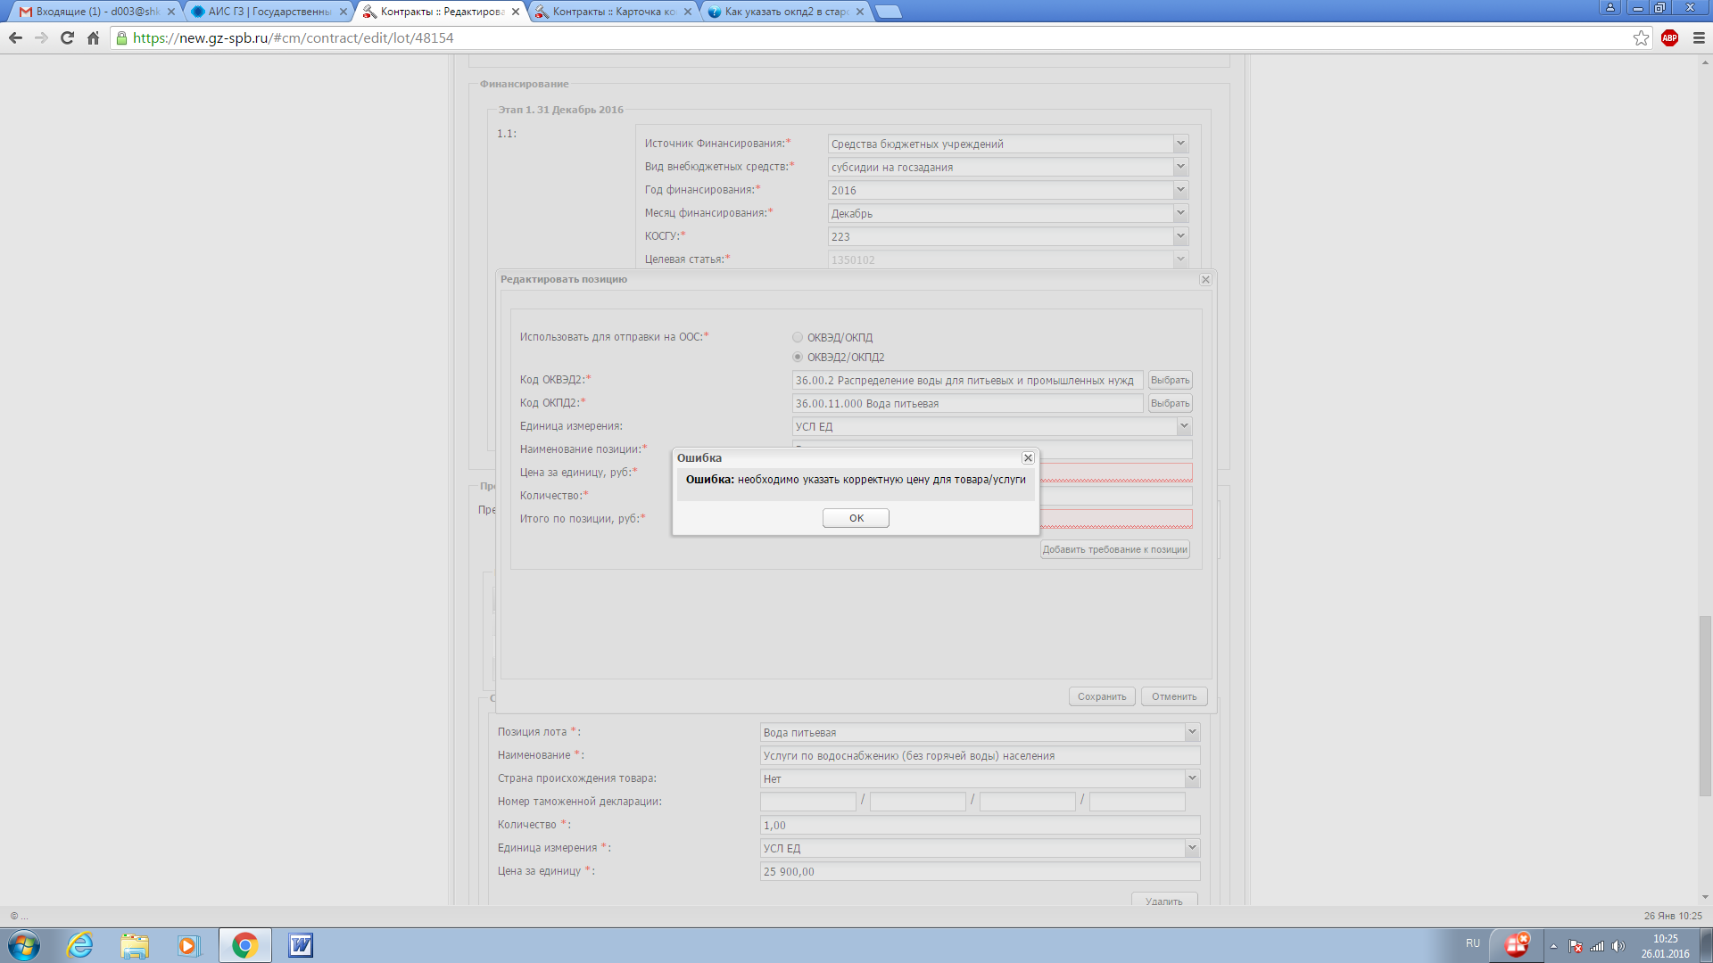Viewport: 1713px width, 963px height.
Task: Close the Контракты Карточка tab
Action: coord(688,12)
